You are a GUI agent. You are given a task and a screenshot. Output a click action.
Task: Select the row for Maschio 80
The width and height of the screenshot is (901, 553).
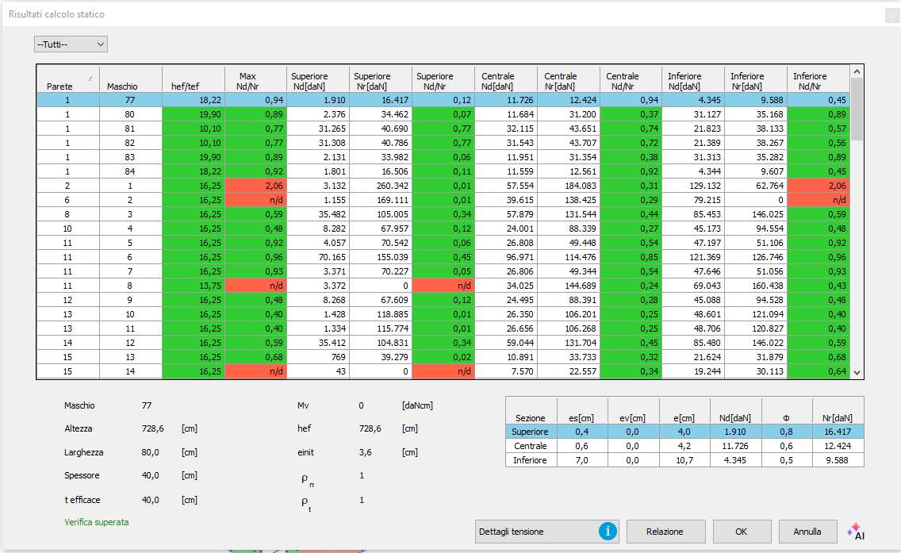[x=130, y=114]
